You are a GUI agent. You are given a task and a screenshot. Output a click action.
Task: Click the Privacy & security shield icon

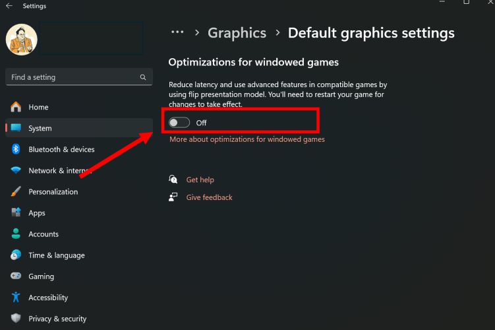point(16,318)
